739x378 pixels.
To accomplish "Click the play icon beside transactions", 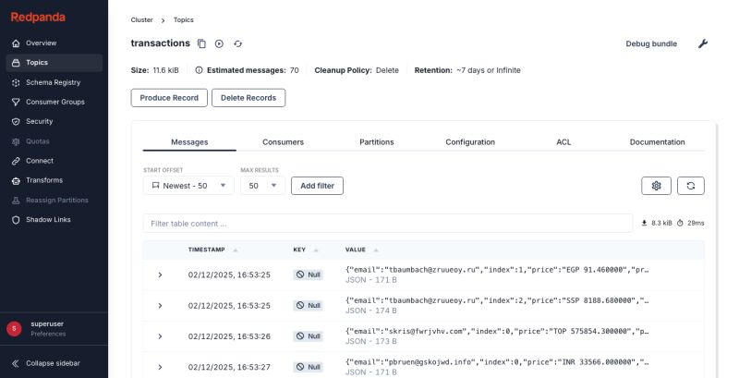I will click(x=219, y=43).
